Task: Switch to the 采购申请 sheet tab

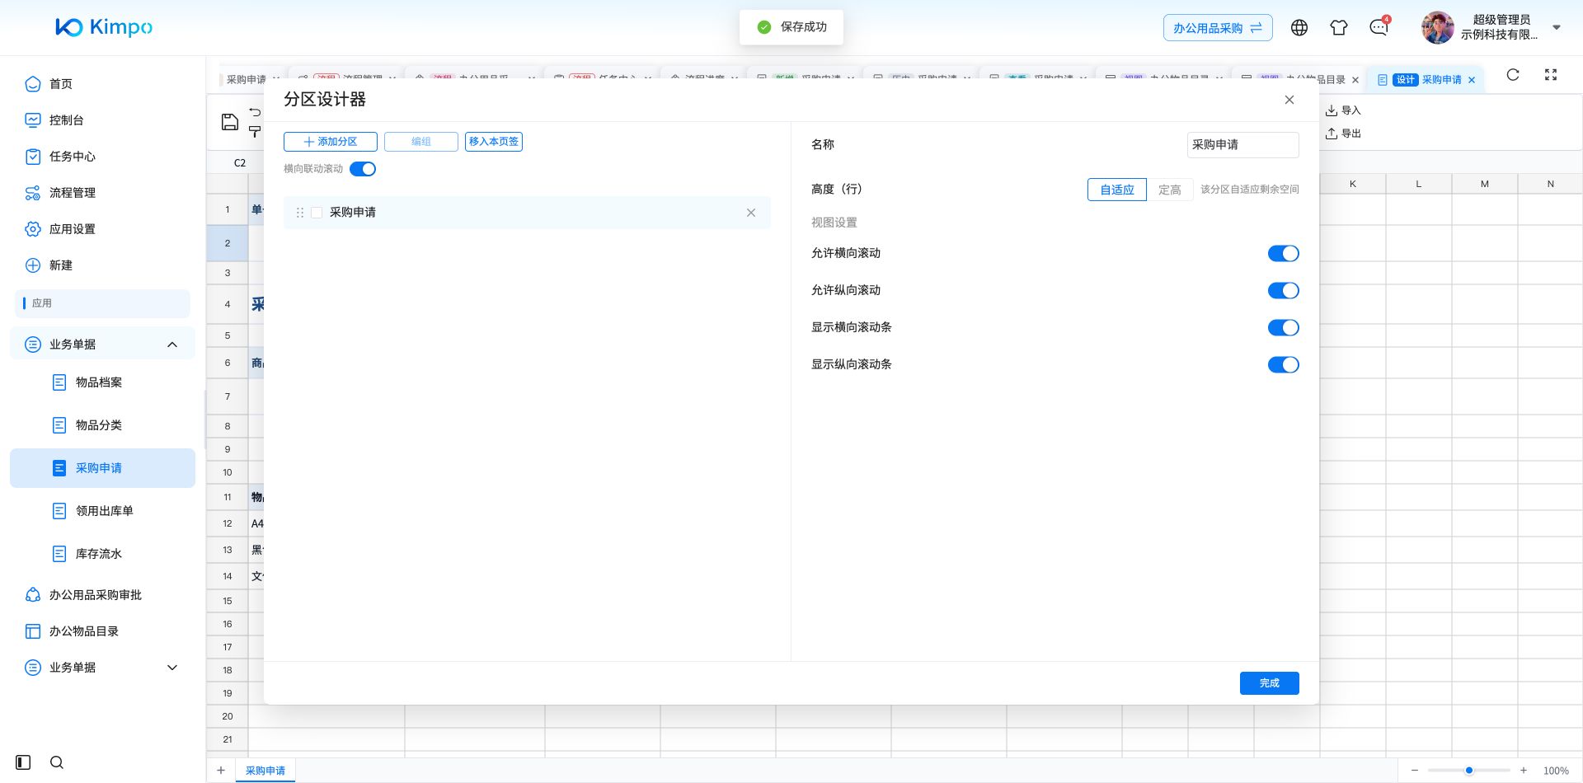Action: click(x=265, y=771)
